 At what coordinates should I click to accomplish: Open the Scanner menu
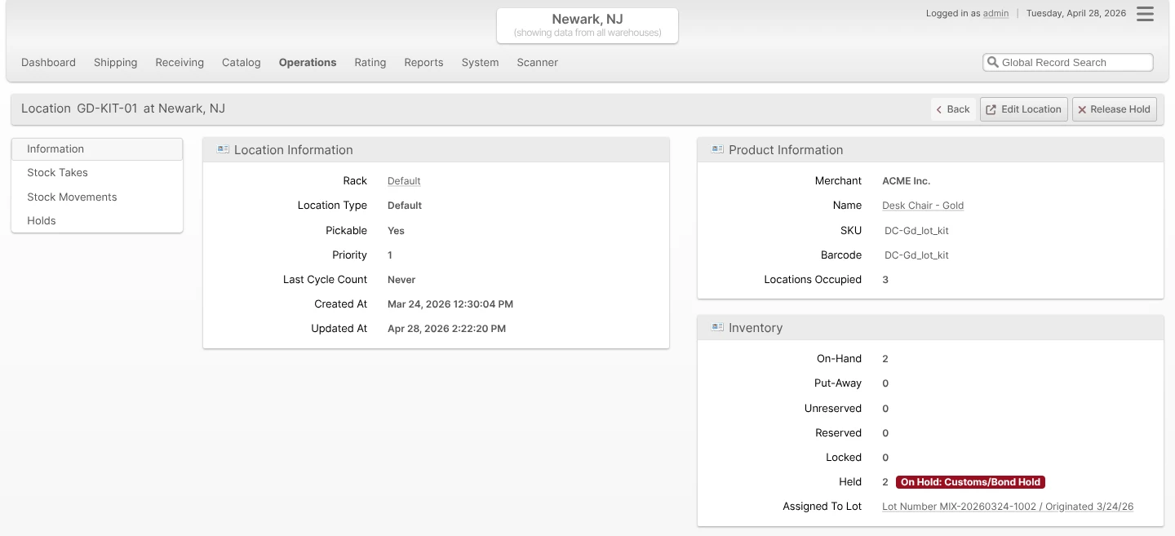538,62
